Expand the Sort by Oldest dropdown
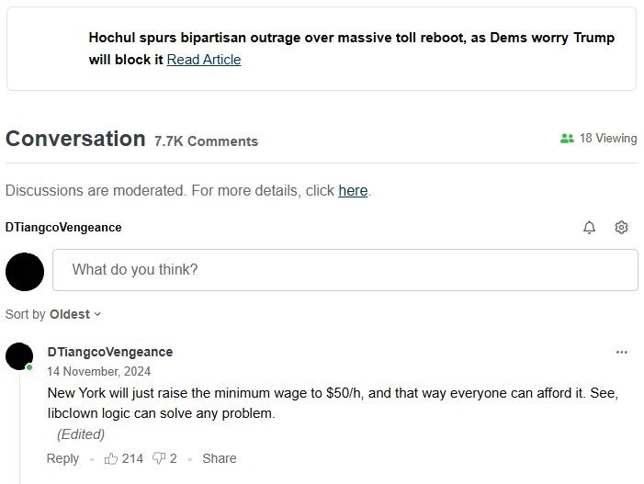 [x=53, y=314]
